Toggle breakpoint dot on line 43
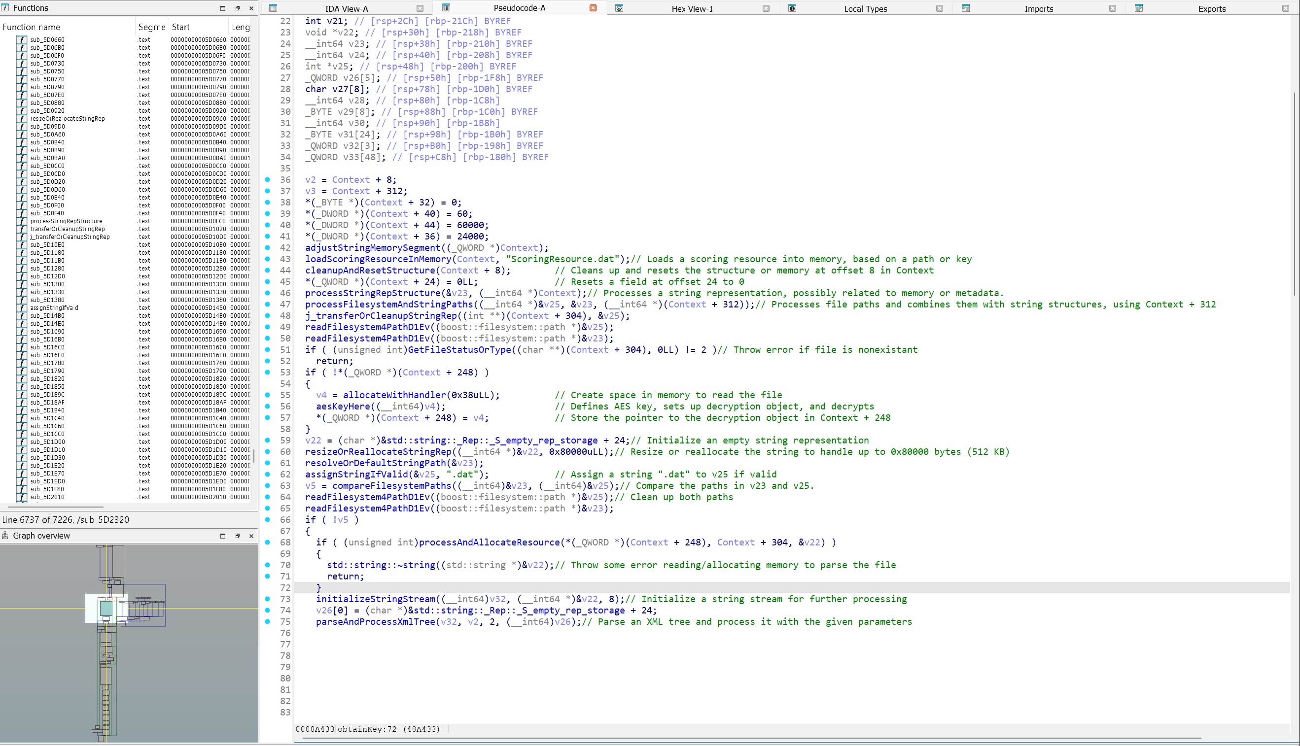The width and height of the screenshot is (1300, 746). pyautogui.click(x=268, y=259)
